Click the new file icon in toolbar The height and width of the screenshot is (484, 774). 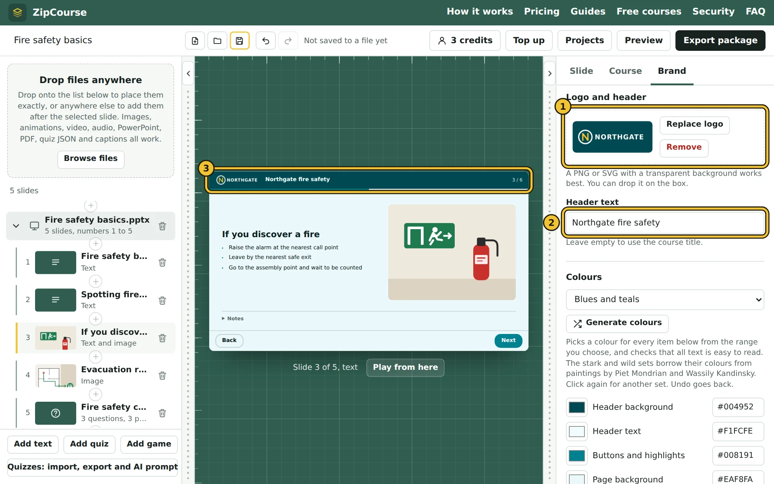[195, 41]
